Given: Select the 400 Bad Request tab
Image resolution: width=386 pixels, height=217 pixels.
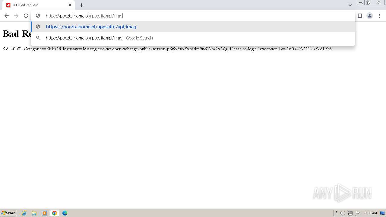Looking at the screenshot, I should [39, 5].
